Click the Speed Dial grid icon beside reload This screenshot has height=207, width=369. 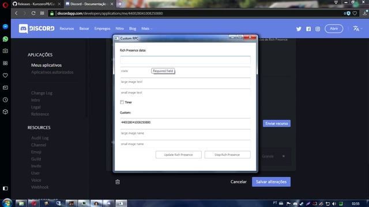tap(42, 13)
